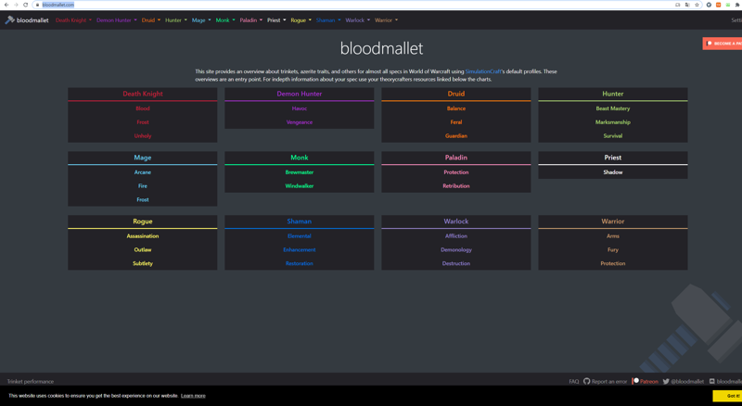
Task: Select Restoration Shaman spec
Action: (x=299, y=263)
